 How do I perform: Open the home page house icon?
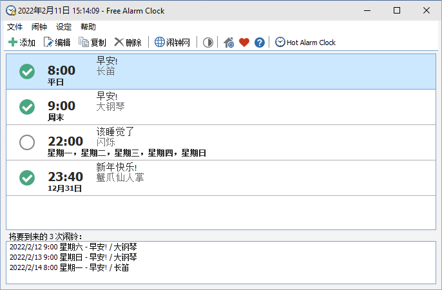coord(229,43)
